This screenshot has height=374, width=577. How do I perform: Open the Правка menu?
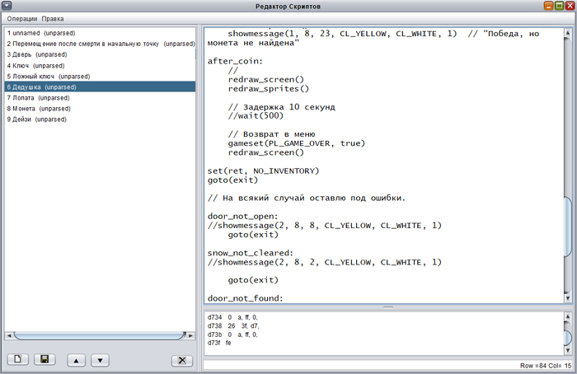53,19
